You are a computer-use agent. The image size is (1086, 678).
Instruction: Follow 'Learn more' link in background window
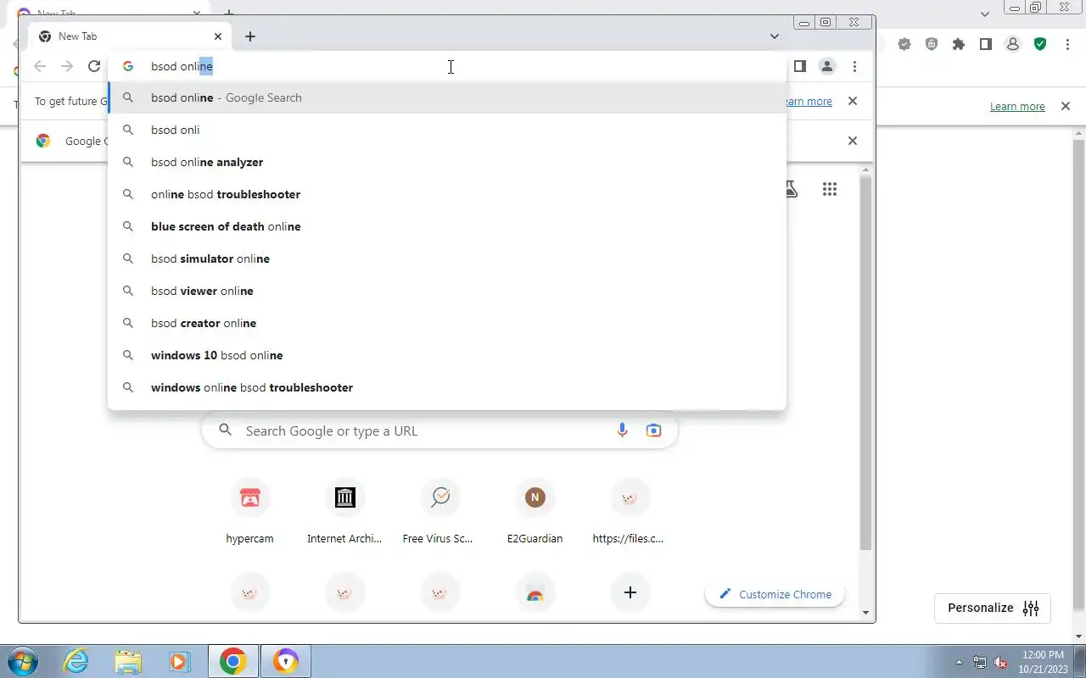1017,106
